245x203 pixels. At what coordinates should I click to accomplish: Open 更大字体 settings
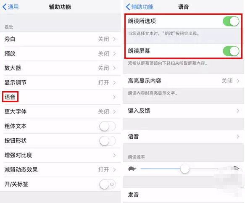click(x=61, y=111)
